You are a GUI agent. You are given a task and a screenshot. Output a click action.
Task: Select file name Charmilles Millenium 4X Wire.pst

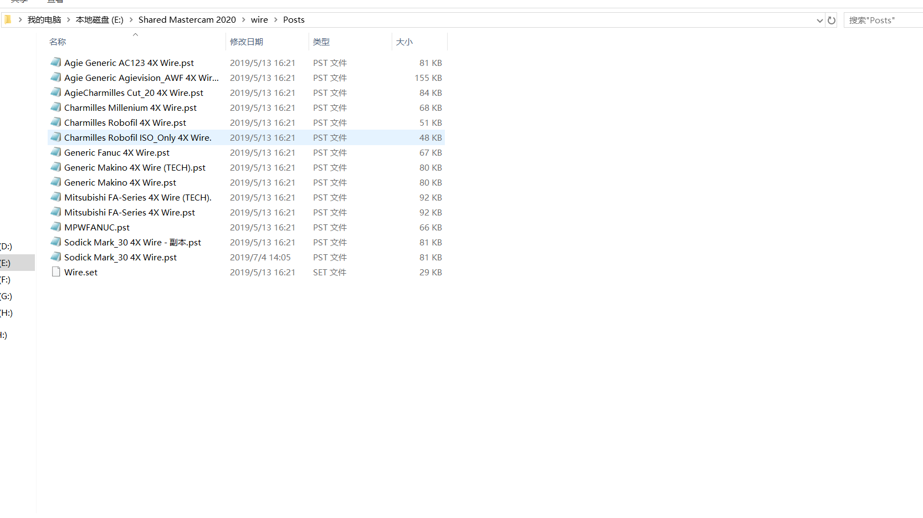(x=130, y=108)
